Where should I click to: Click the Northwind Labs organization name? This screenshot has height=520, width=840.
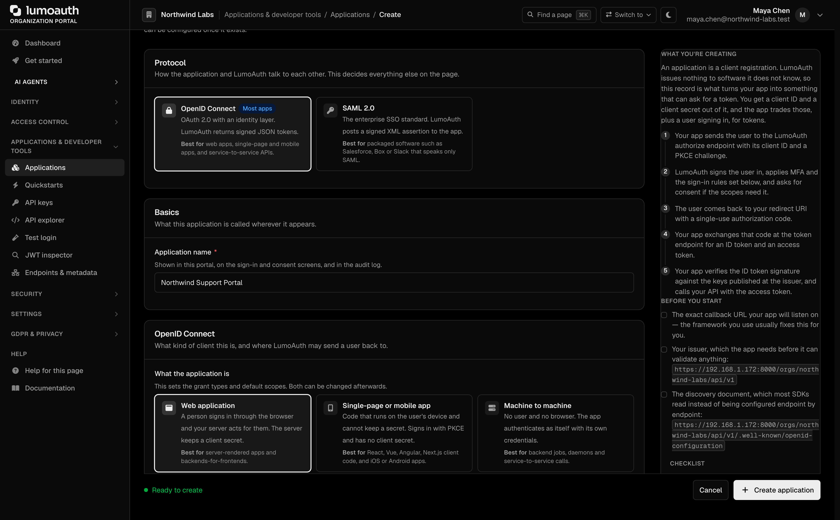(187, 15)
